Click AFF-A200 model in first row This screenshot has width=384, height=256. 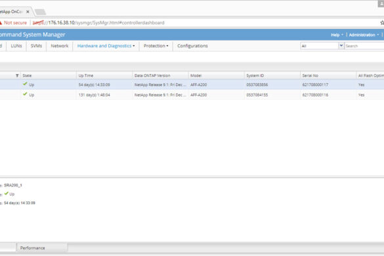[199, 85]
